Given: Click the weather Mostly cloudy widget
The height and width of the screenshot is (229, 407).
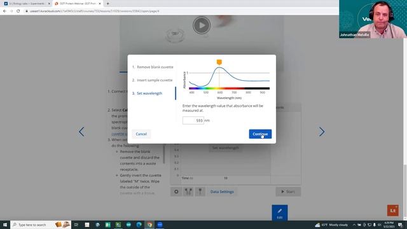Looking at the screenshot, I should click(331, 225).
